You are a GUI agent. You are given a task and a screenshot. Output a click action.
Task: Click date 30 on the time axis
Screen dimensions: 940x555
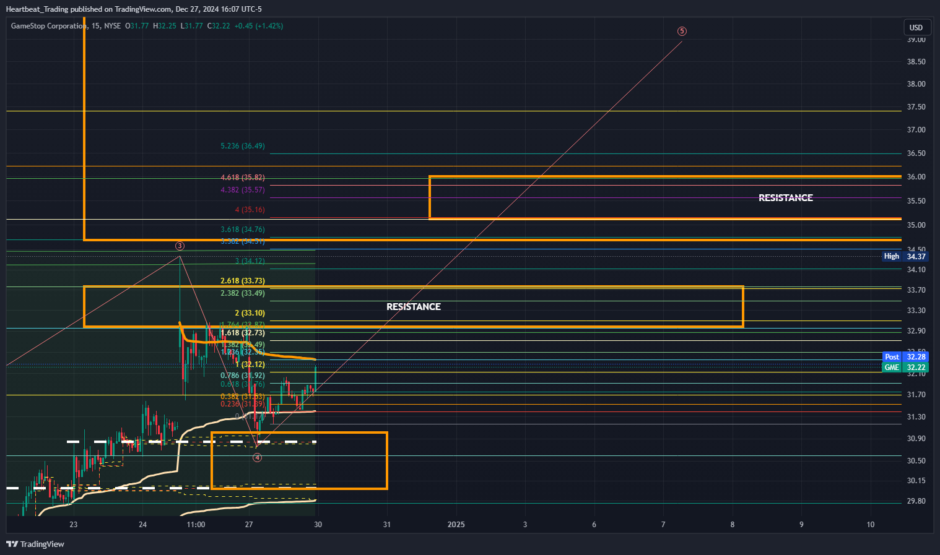pos(318,525)
